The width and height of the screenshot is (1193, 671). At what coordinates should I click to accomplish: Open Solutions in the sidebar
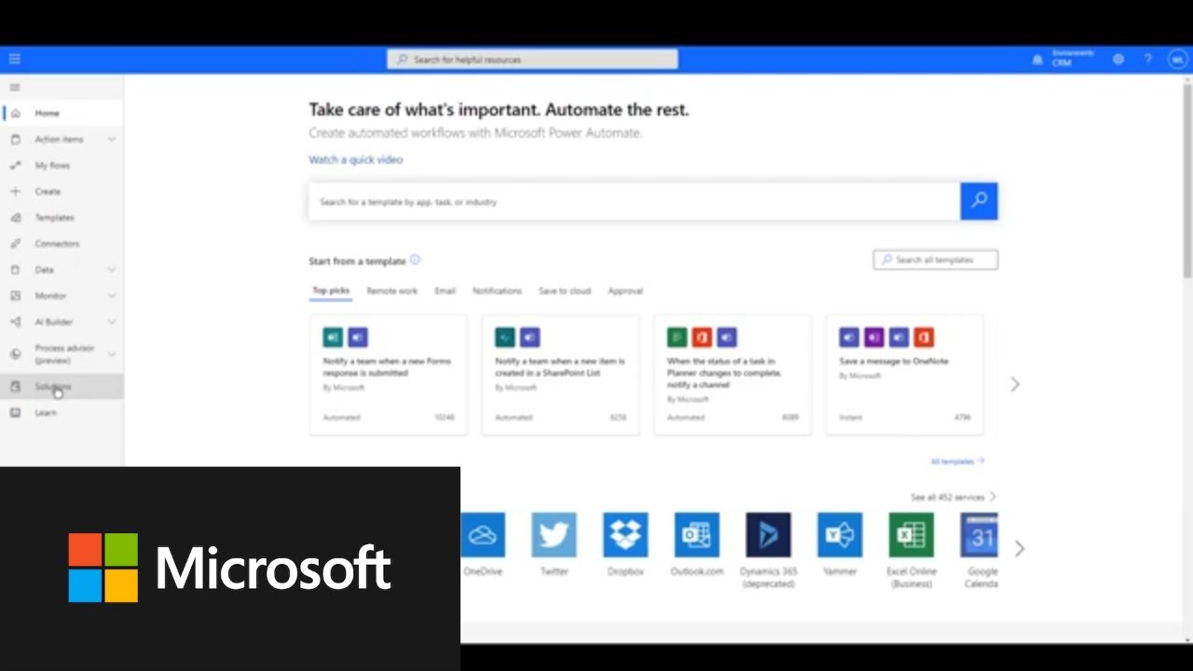click(62, 386)
